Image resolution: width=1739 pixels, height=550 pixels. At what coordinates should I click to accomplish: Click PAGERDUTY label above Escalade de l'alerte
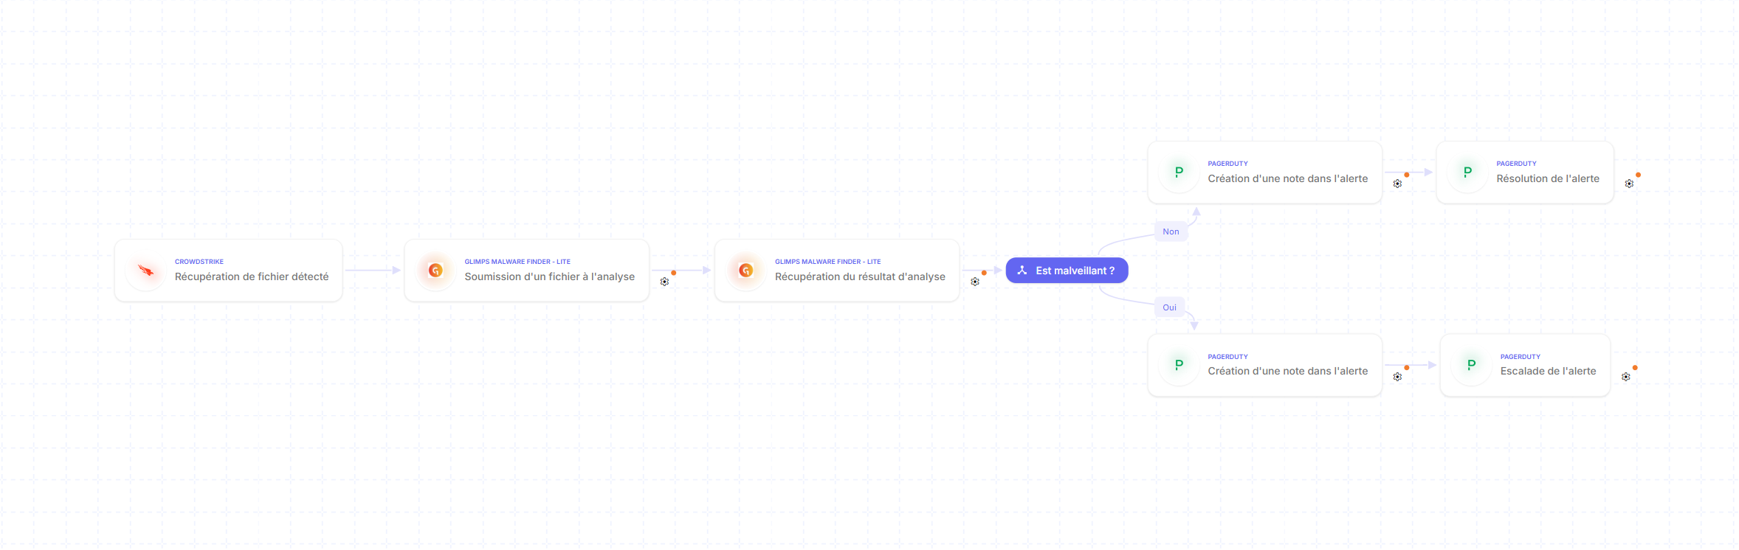point(1521,357)
